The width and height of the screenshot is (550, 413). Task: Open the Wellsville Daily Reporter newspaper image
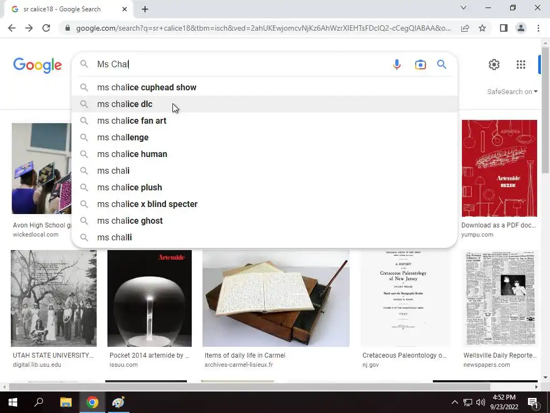click(x=500, y=298)
